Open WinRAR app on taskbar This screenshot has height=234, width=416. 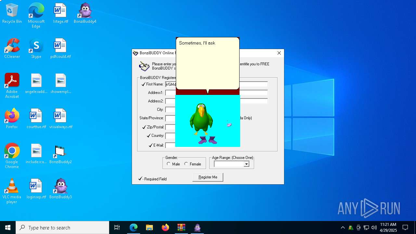pyautogui.click(x=181, y=227)
